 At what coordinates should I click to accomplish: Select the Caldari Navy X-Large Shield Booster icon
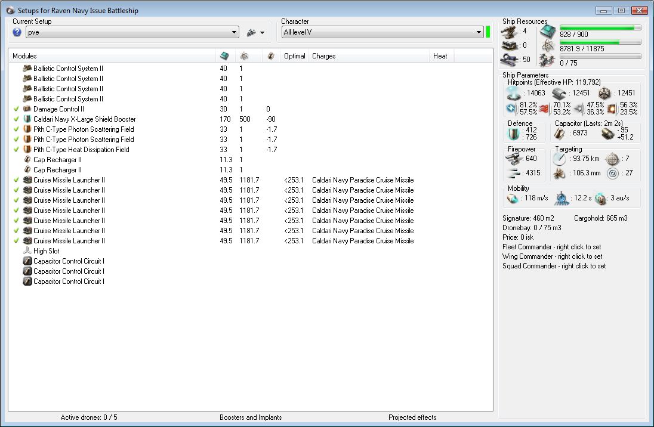[x=27, y=119]
